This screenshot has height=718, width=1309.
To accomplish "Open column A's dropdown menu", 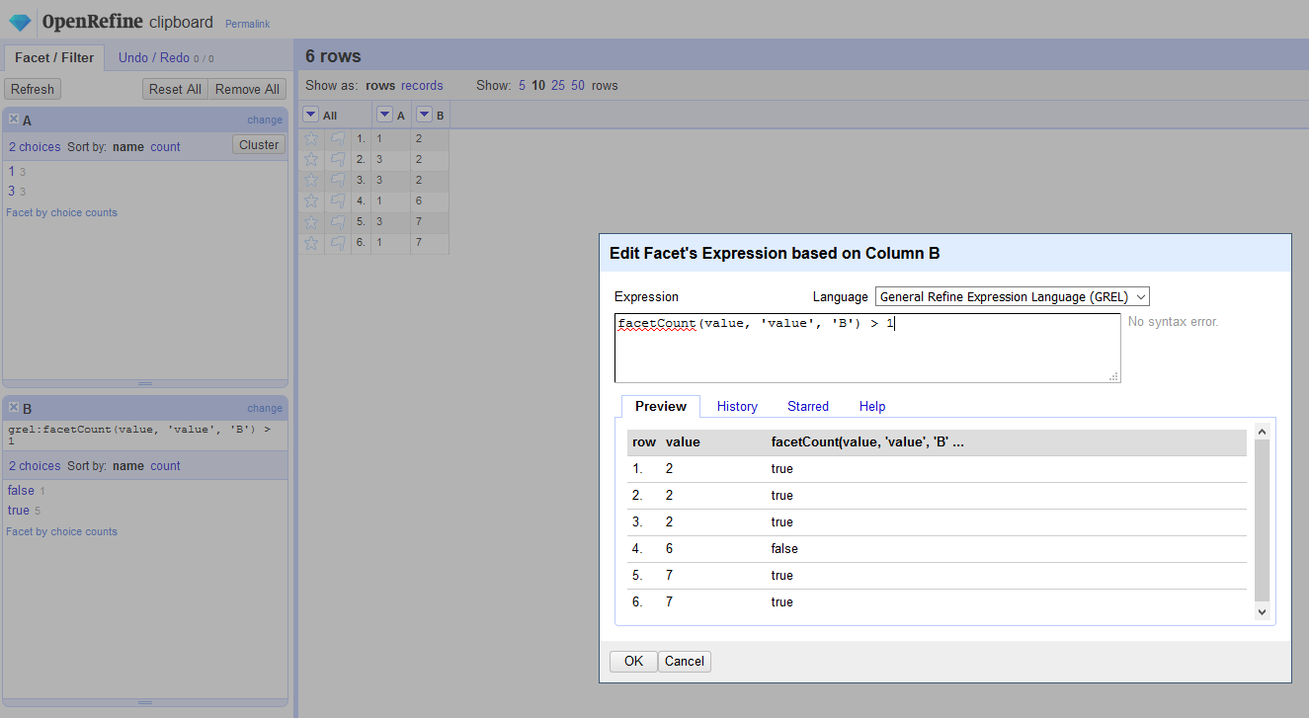I will pyautogui.click(x=385, y=115).
